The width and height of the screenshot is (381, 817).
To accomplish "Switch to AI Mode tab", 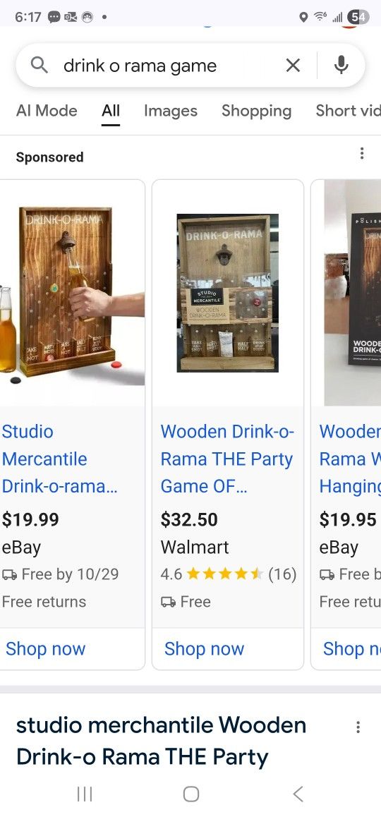I will pyautogui.click(x=47, y=111).
